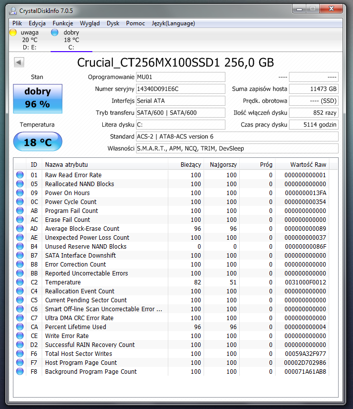
Task: Open the Dysk menu
Action: 113,23
